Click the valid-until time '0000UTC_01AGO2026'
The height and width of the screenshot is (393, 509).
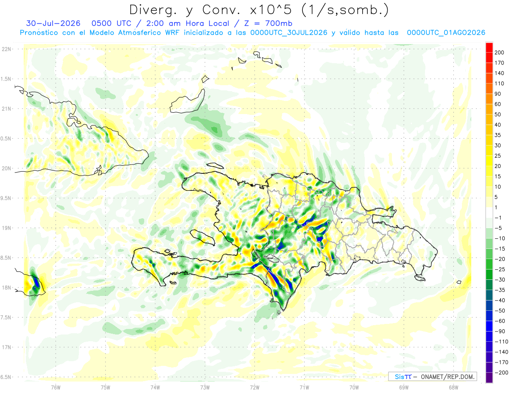click(x=446, y=33)
